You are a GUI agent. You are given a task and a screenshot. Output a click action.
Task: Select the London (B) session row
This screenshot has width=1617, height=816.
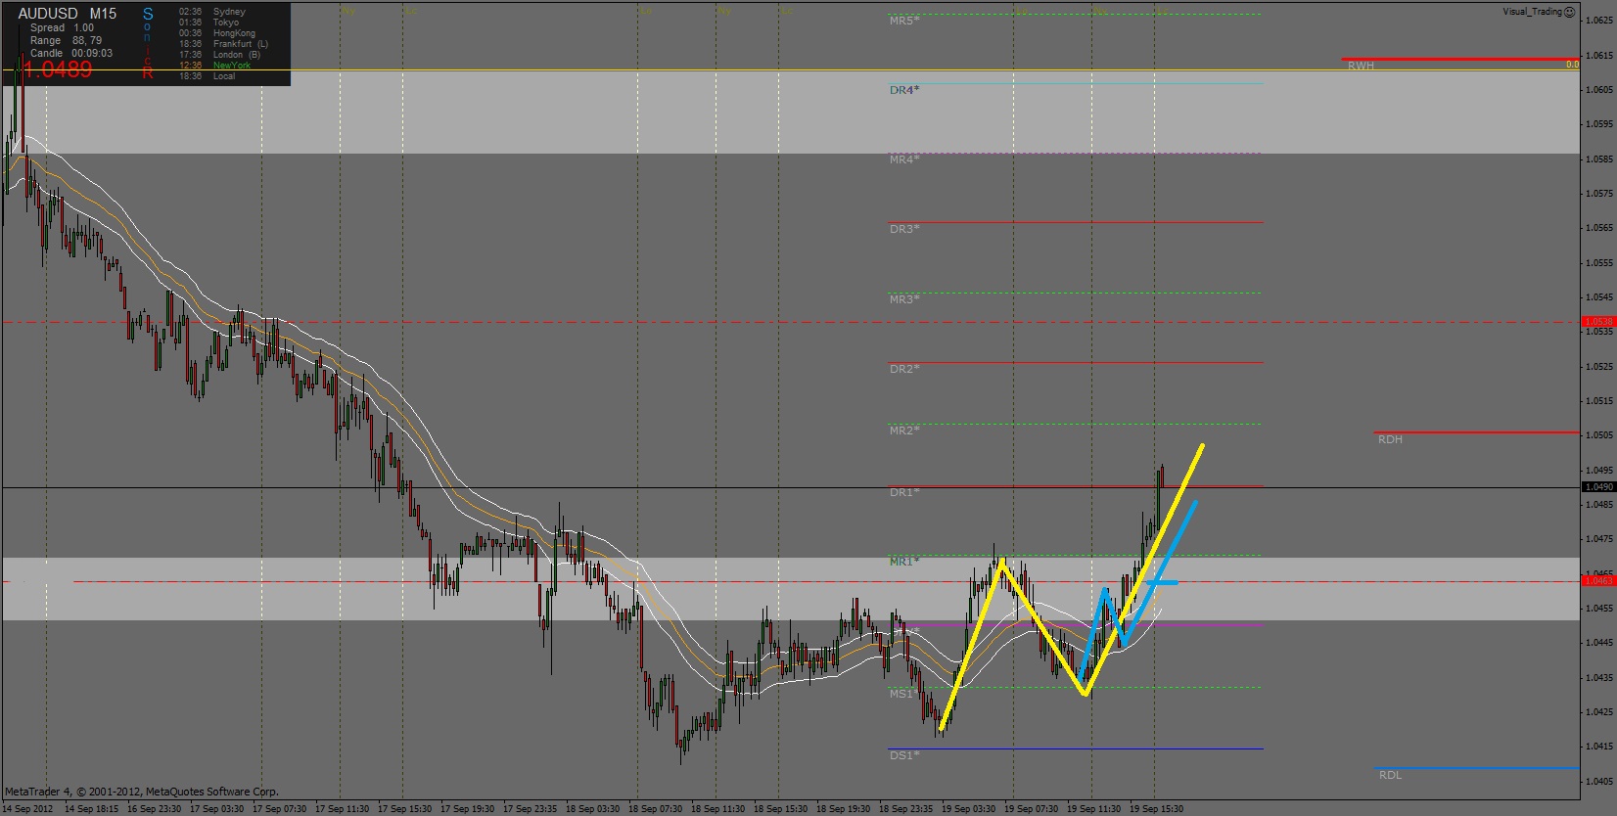click(219, 55)
